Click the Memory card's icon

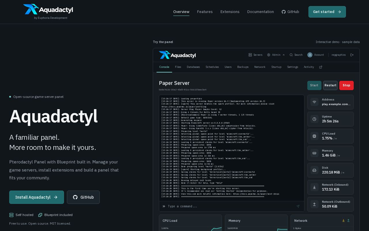click(315, 153)
